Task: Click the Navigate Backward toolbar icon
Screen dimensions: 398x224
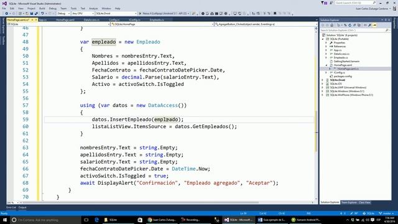Action: pyautogui.click(x=7, y=14)
